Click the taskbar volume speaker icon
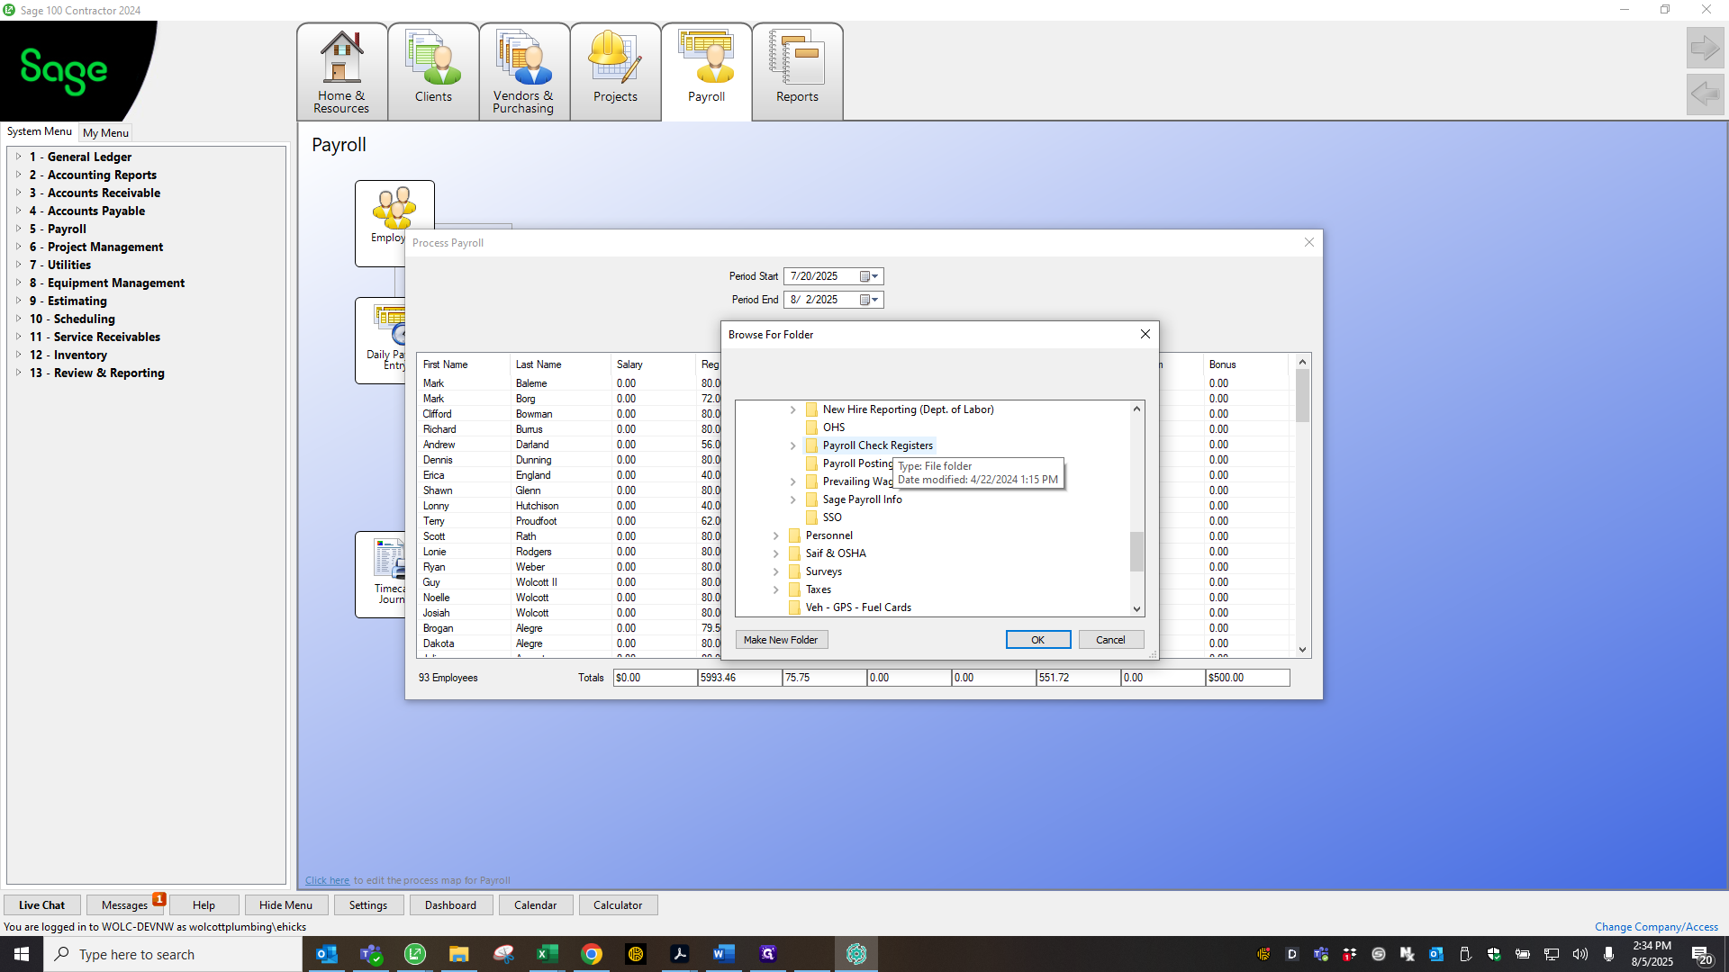This screenshot has height=972, width=1729. [1580, 954]
